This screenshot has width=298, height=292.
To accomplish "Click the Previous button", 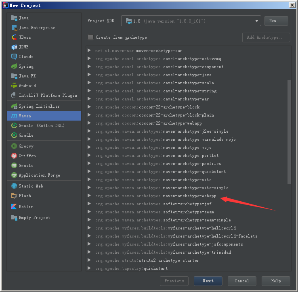I will [x=174, y=281].
